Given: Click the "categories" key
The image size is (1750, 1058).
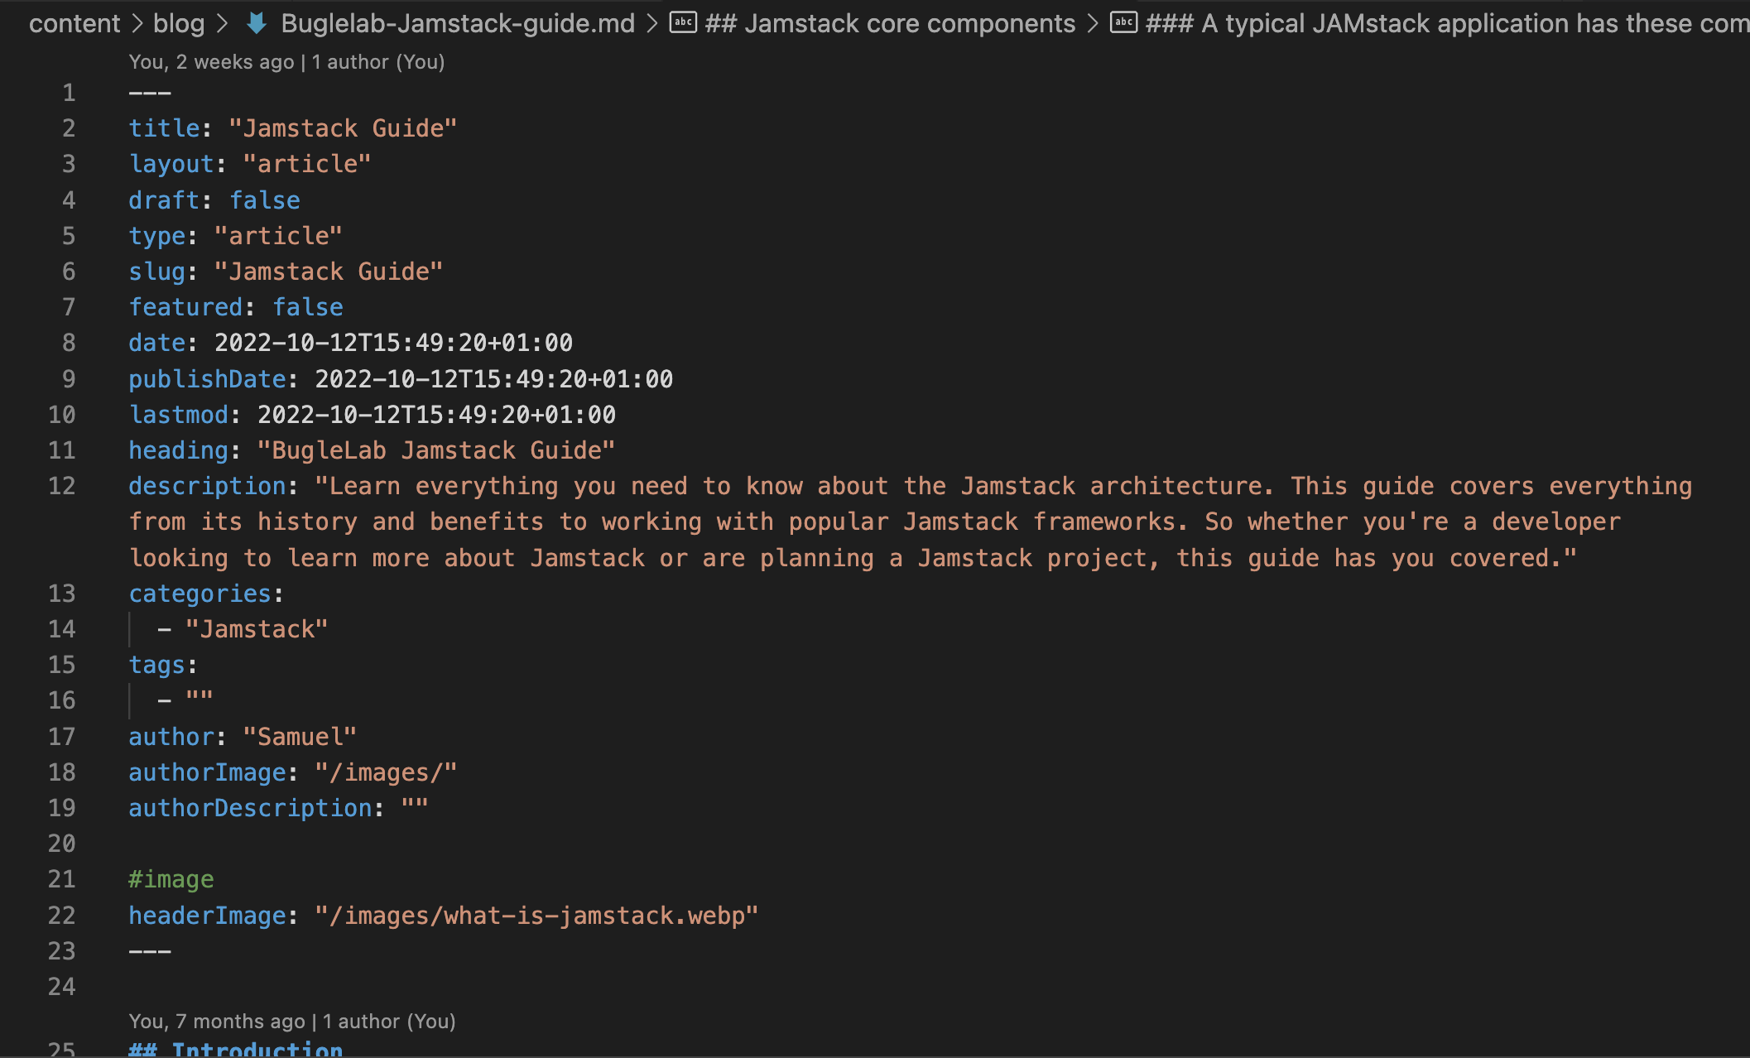Looking at the screenshot, I should pos(200,594).
